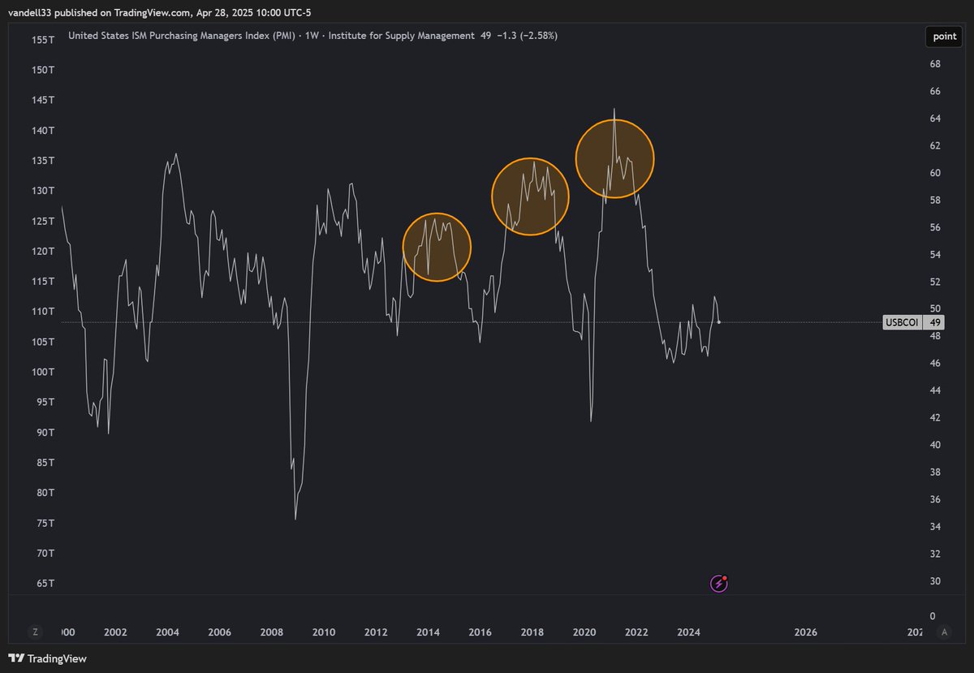Click the 155T label on the left scale
The image size is (974, 673).
[43, 40]
